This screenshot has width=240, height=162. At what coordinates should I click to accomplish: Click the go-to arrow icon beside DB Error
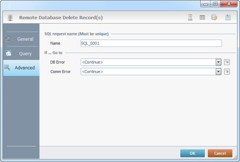pyautogui.click(x=227, y=62)
